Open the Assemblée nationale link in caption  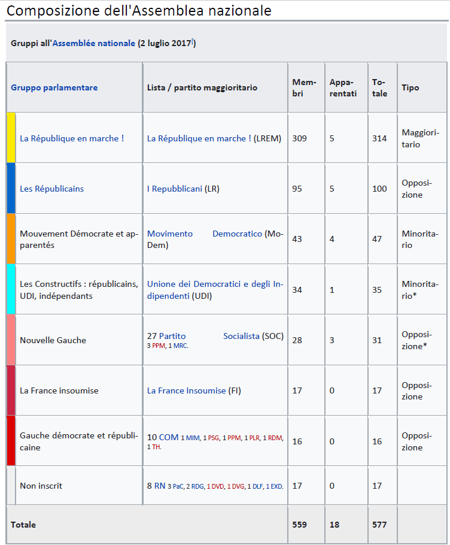pyautogui.click(x=94, y=43)
